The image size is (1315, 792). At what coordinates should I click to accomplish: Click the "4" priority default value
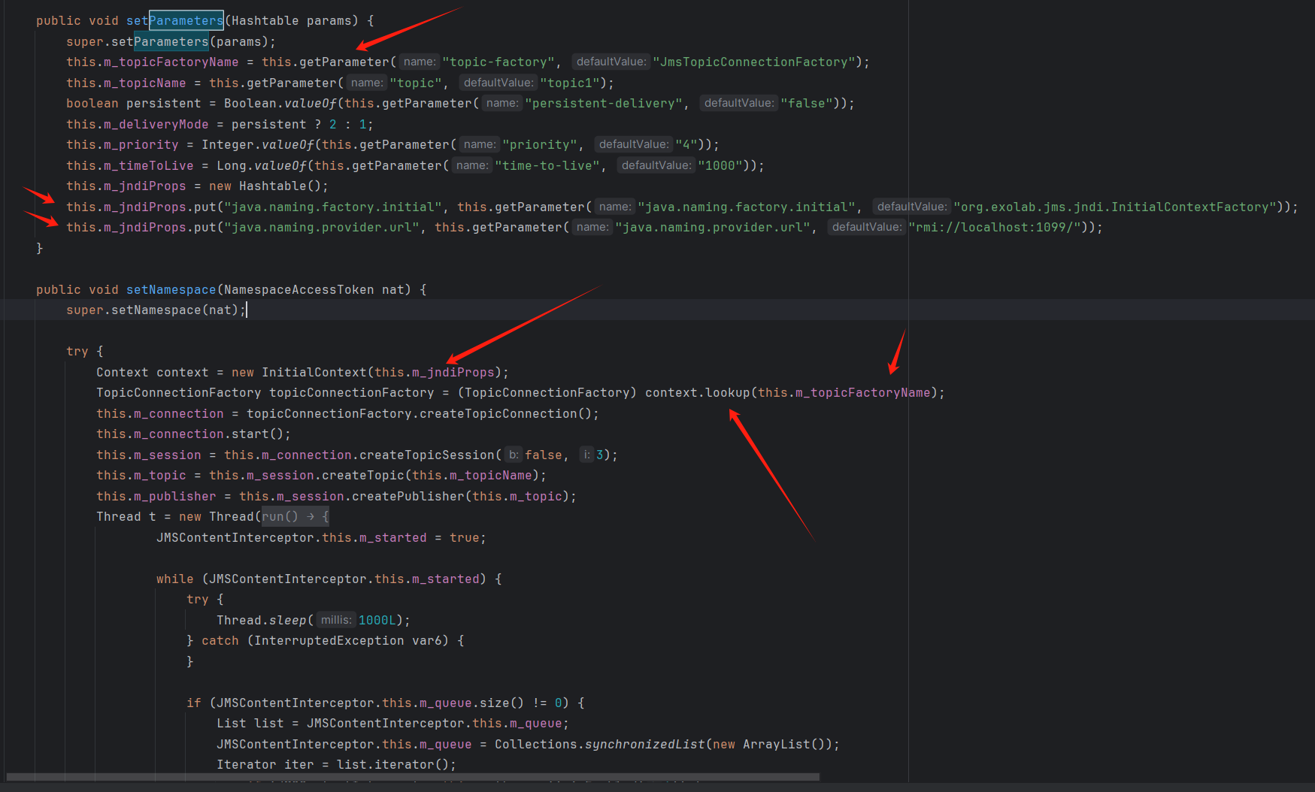[686, 144]
